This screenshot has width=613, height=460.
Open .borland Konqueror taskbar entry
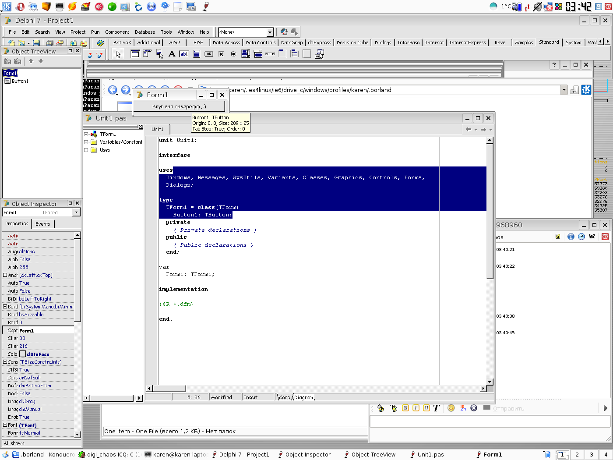click(x=44, y=455)
